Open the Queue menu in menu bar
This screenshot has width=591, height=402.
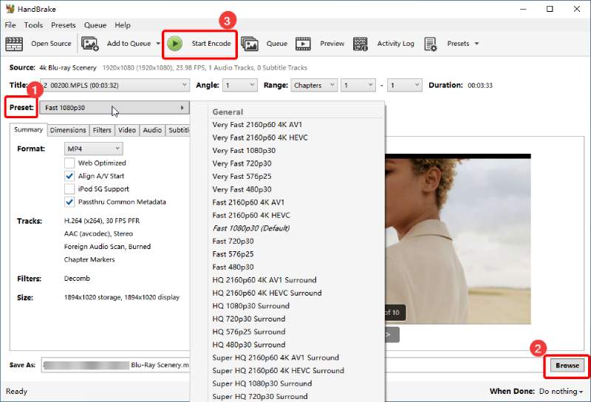coord(95,25)
